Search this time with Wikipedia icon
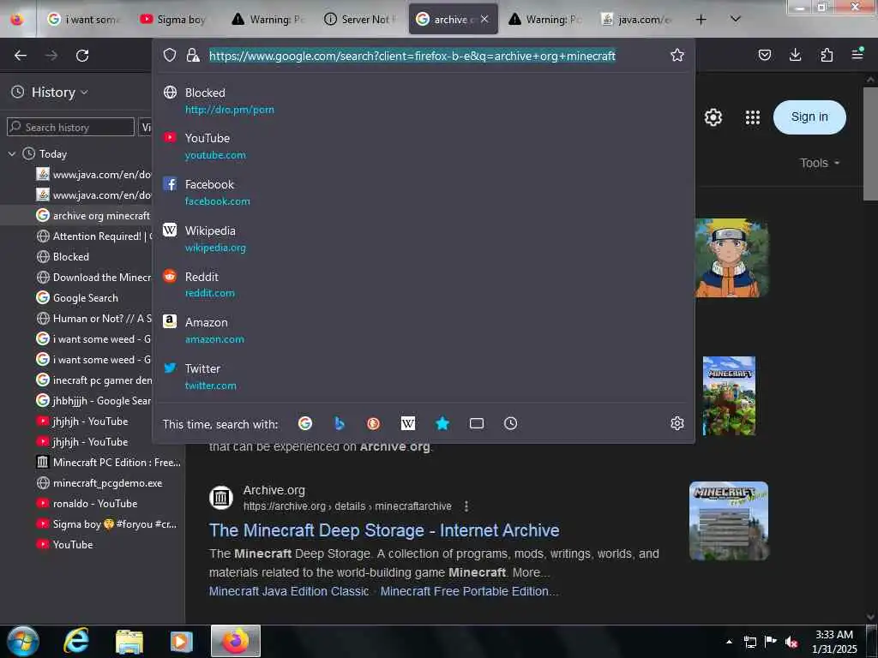Image resolution: width=878 pixels, height=658 pixels. [x=408, y=423]
